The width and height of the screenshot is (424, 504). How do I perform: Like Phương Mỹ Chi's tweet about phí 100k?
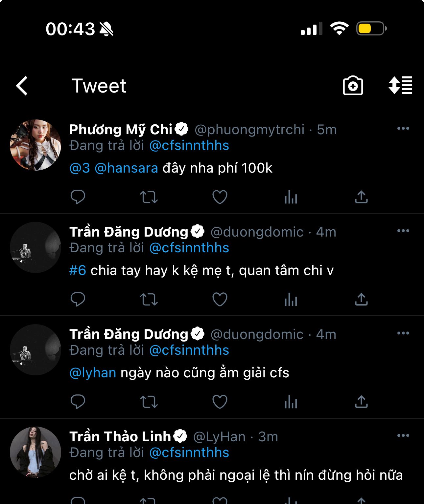coord(220,197)
